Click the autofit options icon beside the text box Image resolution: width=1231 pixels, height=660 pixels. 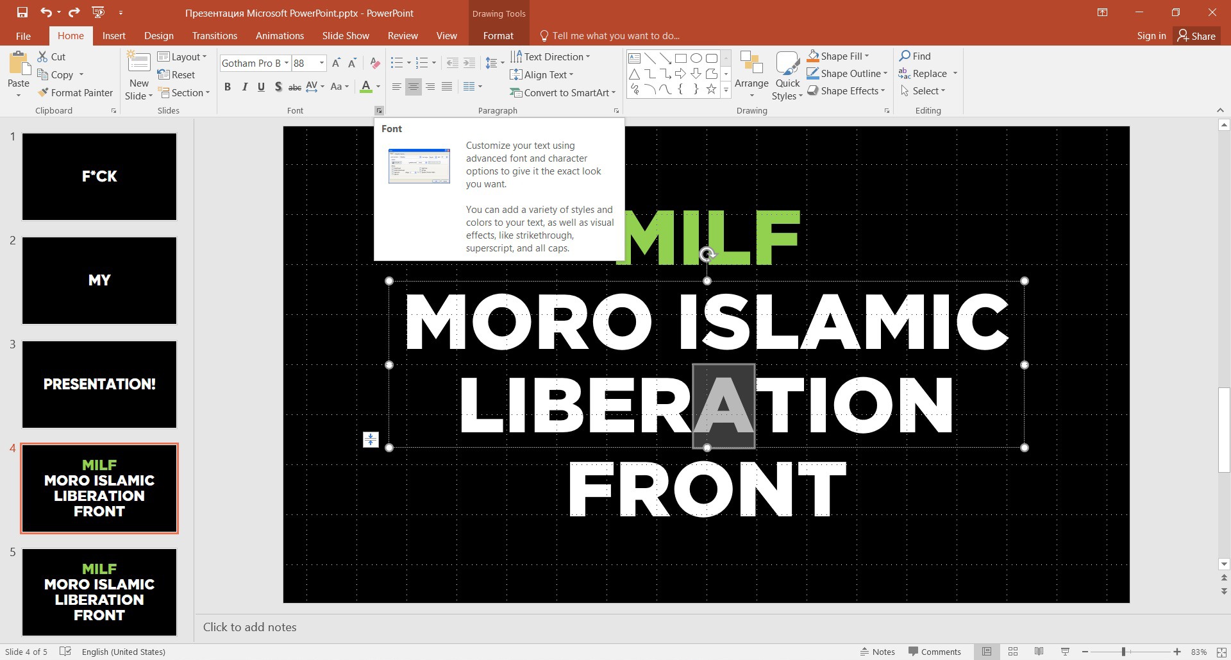tap(371, 439)
